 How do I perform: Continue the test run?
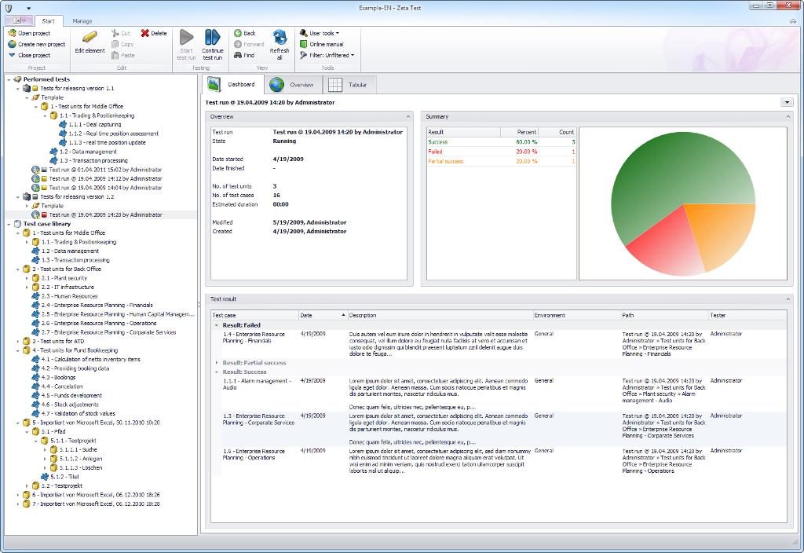point(212,45)
